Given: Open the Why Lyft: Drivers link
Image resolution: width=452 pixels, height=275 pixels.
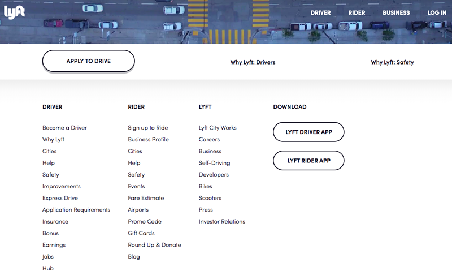Looking at the screenshot, I should [x=253, y=62].
